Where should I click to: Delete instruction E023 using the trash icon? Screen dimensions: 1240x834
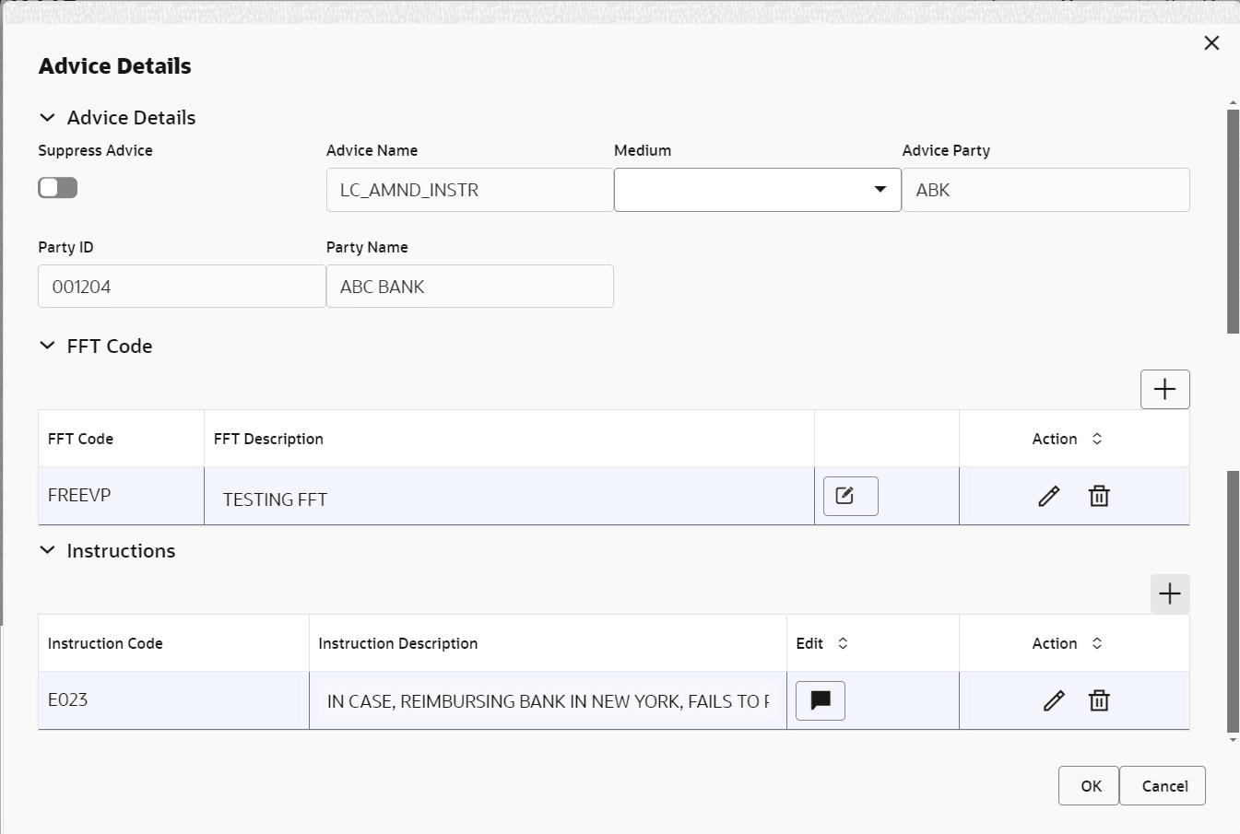(x=1099, y=700)
